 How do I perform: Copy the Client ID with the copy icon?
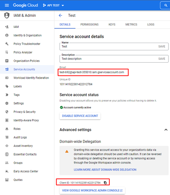point(105,183)
